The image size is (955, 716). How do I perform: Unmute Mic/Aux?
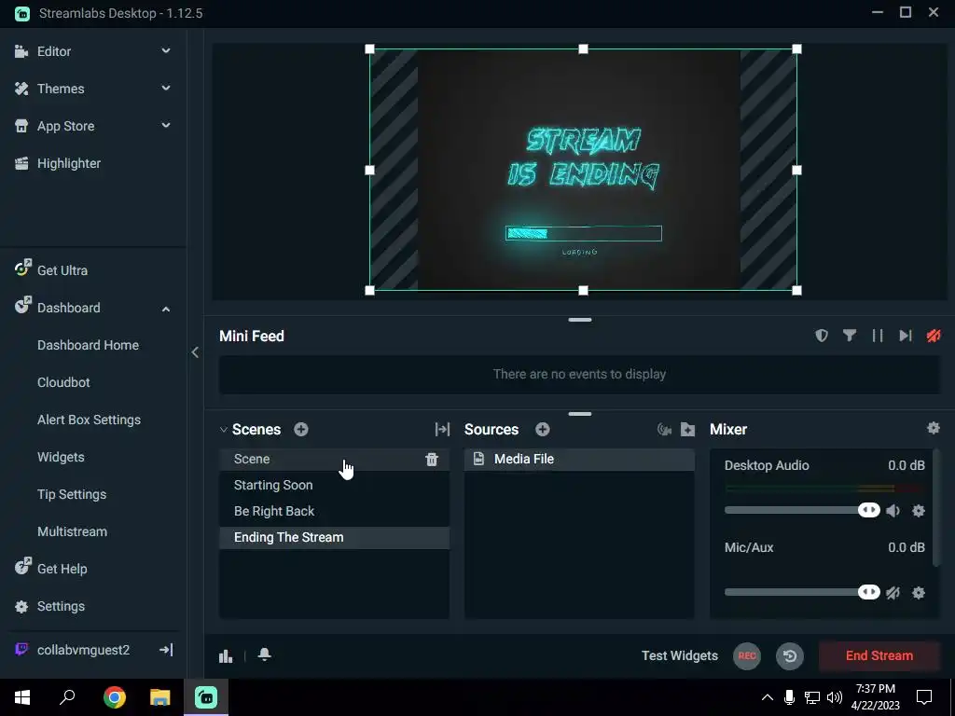[x=893, y=592]
